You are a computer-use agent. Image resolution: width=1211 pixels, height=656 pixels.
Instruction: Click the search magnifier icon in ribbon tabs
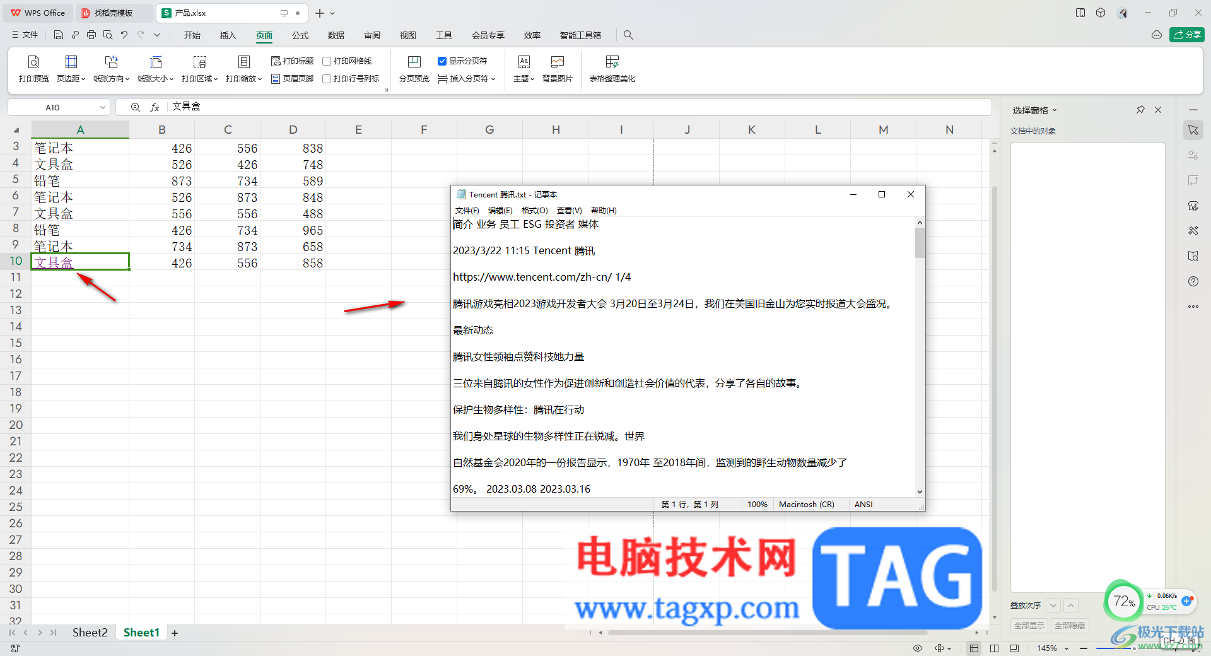[x=628, y=35]
